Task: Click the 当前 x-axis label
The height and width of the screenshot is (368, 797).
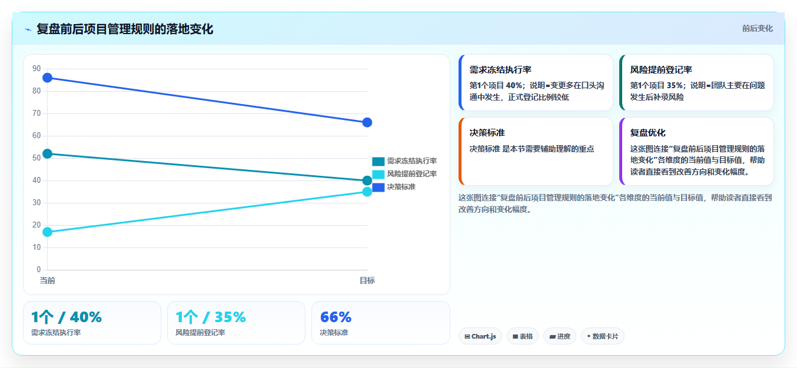Action: 48,280
